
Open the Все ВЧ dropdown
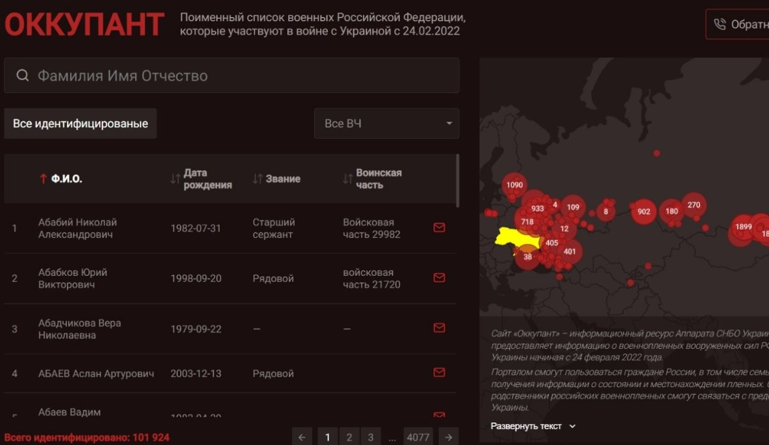(386, 124)
